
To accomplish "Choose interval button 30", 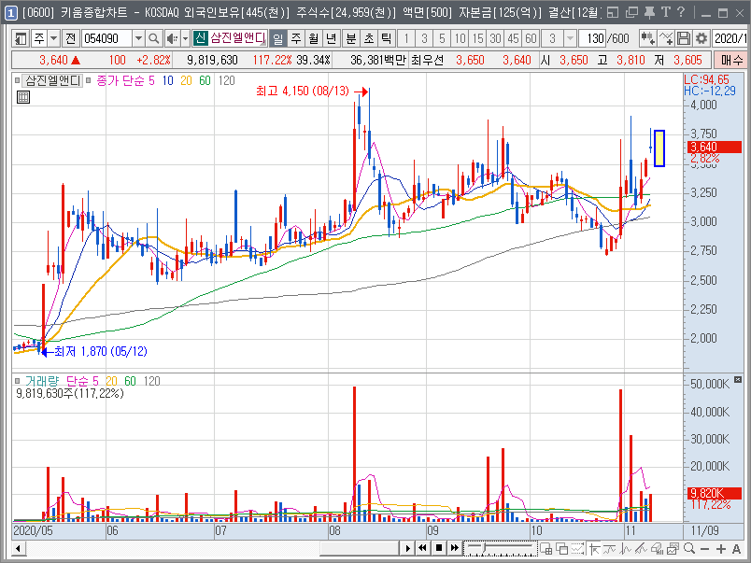I will (x=495, y=38).
